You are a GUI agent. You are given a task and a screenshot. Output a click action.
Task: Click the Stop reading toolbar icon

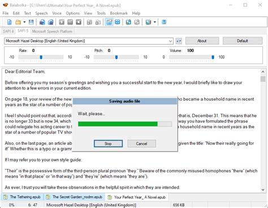79,22
